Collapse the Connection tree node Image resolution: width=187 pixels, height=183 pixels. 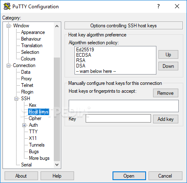tap(9, 65)
